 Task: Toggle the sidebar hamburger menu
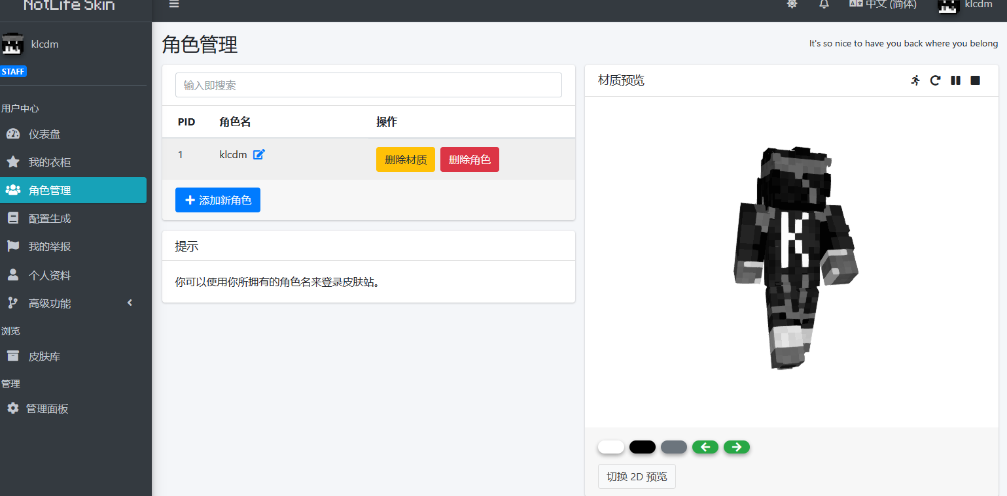(x=174, y=4)
